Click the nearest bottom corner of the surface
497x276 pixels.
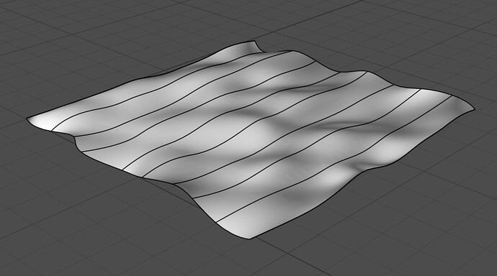coord(249,239)
